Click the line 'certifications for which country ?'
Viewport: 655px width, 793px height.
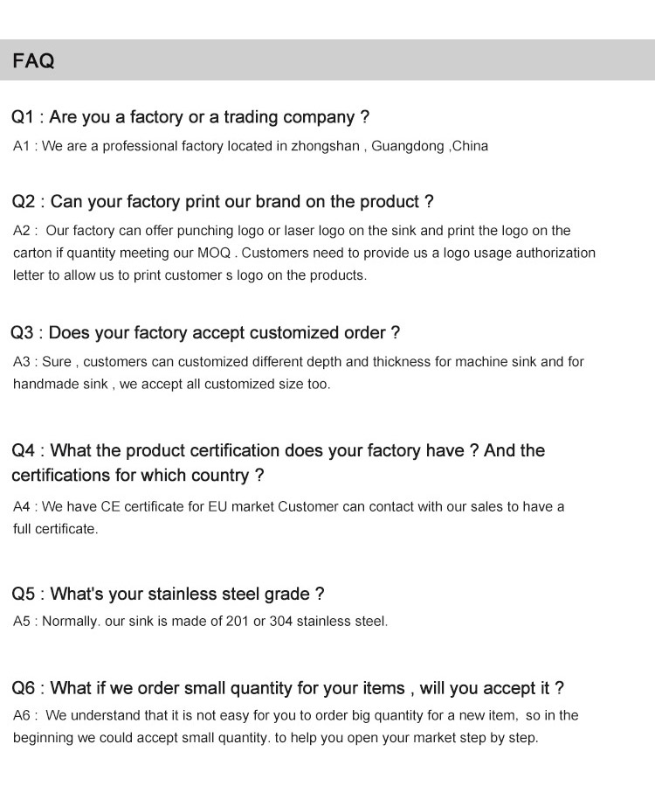pos(138,476)
